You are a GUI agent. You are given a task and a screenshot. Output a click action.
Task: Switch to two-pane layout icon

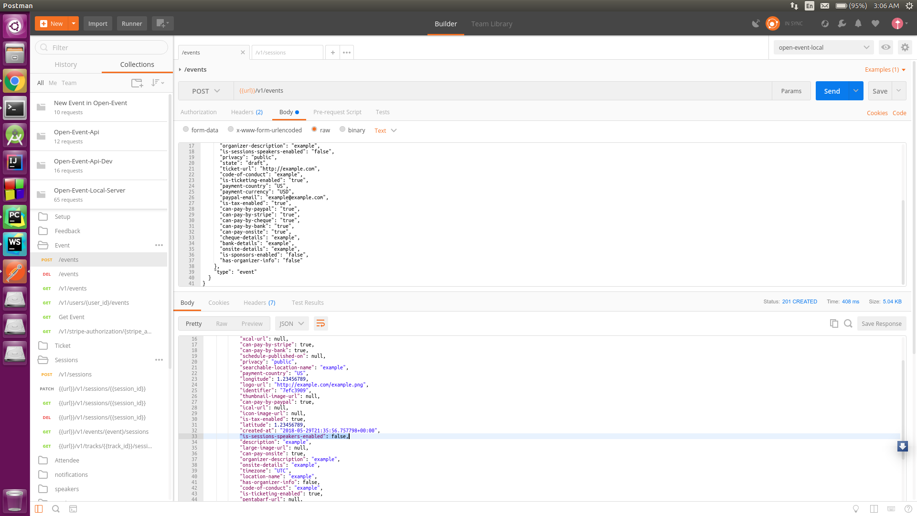click(874, 509)
